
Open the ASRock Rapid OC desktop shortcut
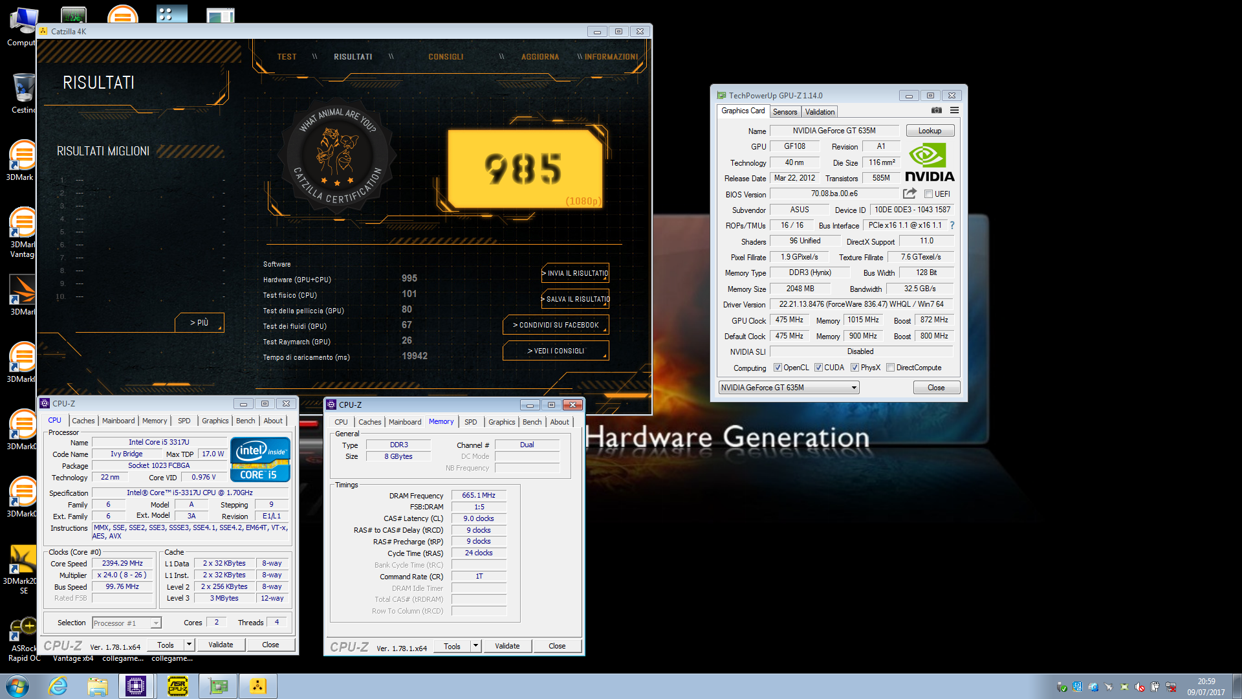[23, 639]
